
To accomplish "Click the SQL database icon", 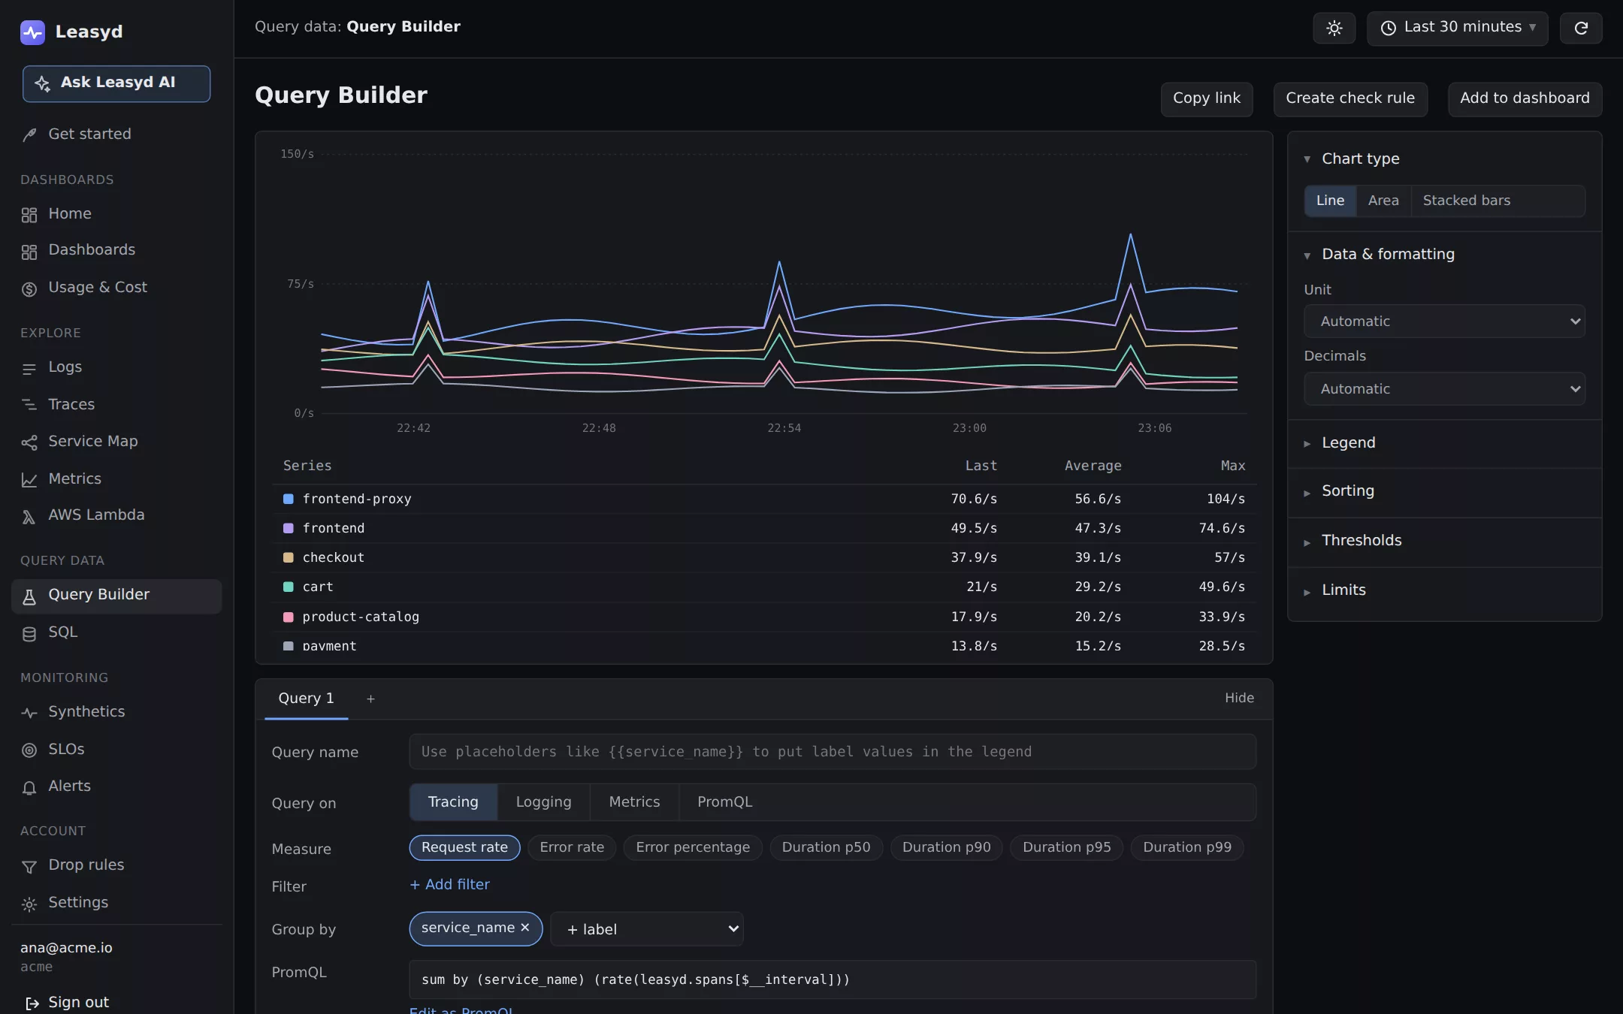I will [29, 633].
